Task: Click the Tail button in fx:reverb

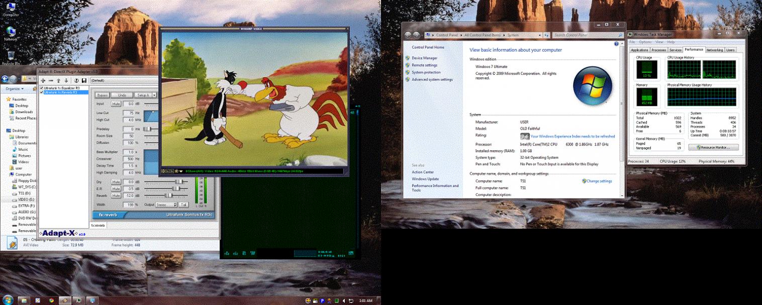Action: (183, 205)
